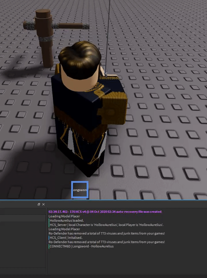Select the first Ro-Defender 773 viruses line
Image resolution: width=207 pixels, height=278 pixels.
pyautogui.click(x=107, y=233)
